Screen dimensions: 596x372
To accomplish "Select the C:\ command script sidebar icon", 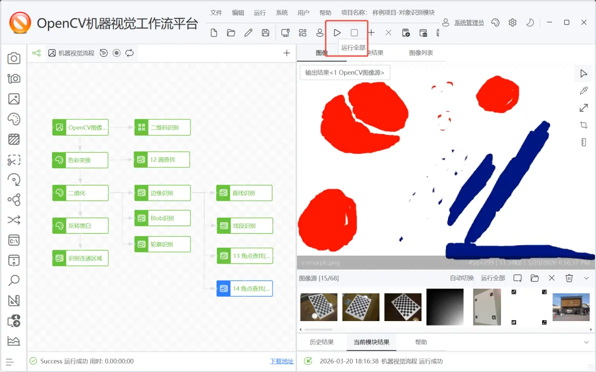I will [x=14, y=240].
